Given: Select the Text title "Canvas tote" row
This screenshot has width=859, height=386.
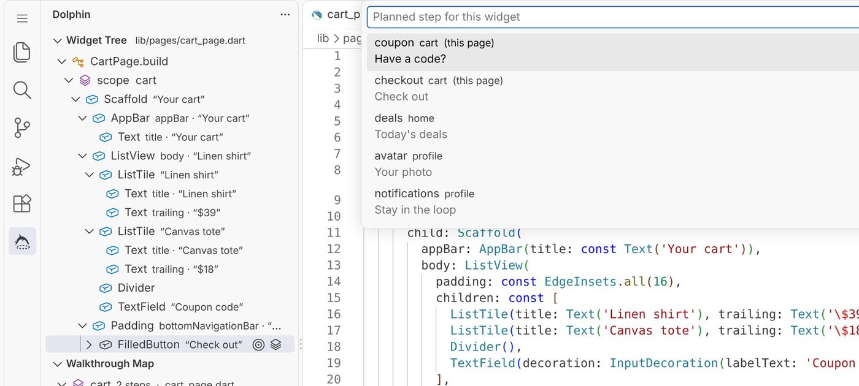Looking at the screenshot, I should [x=171, y=251].
